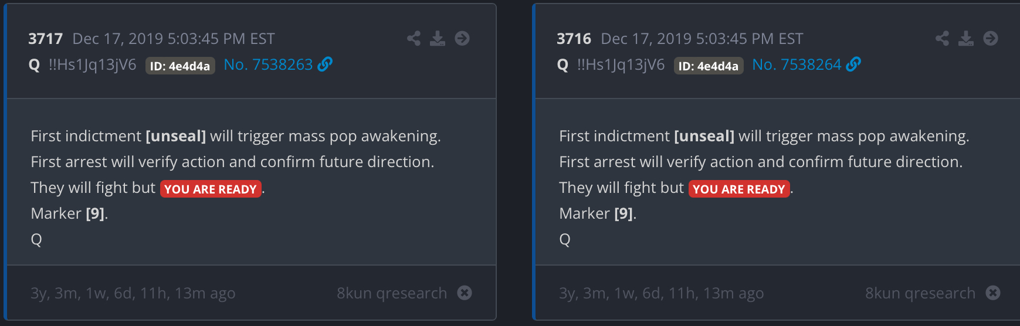Click post number 3717 heading
Viewport: 1020px width, 326px height.
(x=45, y=39)
